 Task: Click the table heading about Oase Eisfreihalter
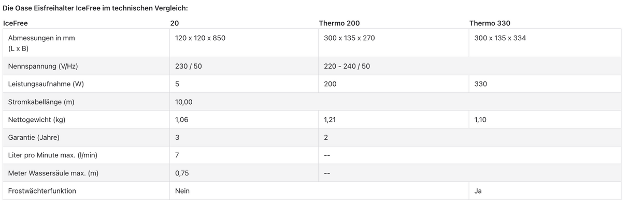(x=95, y=8)
